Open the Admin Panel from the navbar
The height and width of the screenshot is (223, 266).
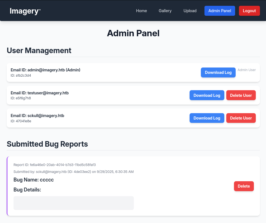220,11
